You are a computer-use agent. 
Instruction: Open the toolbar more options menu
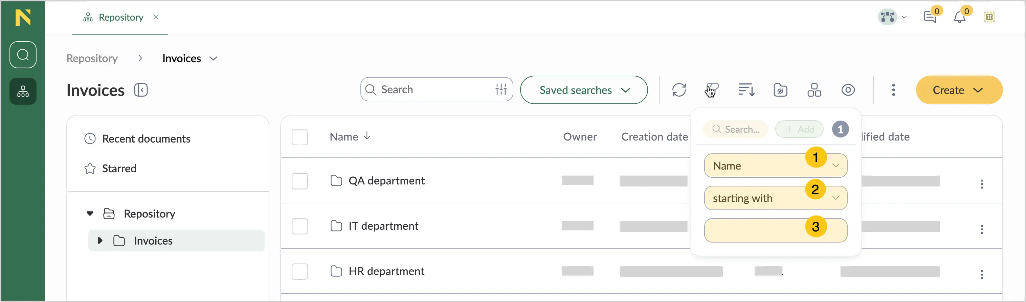pos(893,90)
